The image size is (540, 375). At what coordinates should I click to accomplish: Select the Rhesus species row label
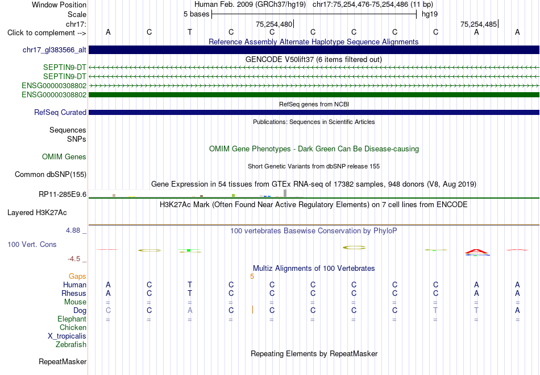[74, 293]
